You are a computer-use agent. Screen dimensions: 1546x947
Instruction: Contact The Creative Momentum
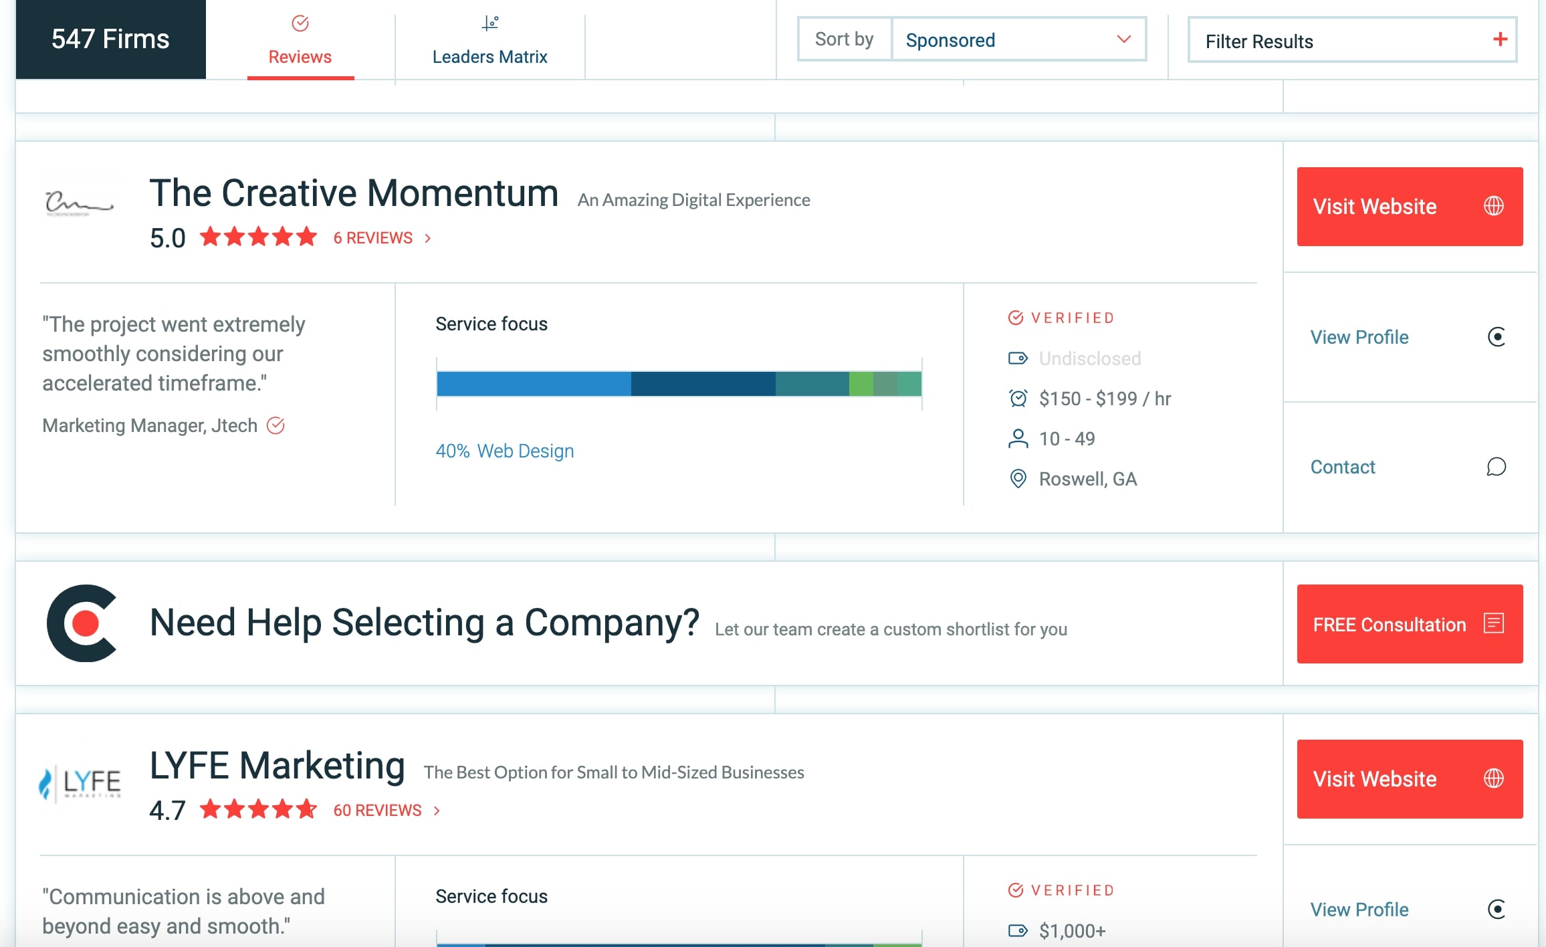click(x=1343, y=467)
